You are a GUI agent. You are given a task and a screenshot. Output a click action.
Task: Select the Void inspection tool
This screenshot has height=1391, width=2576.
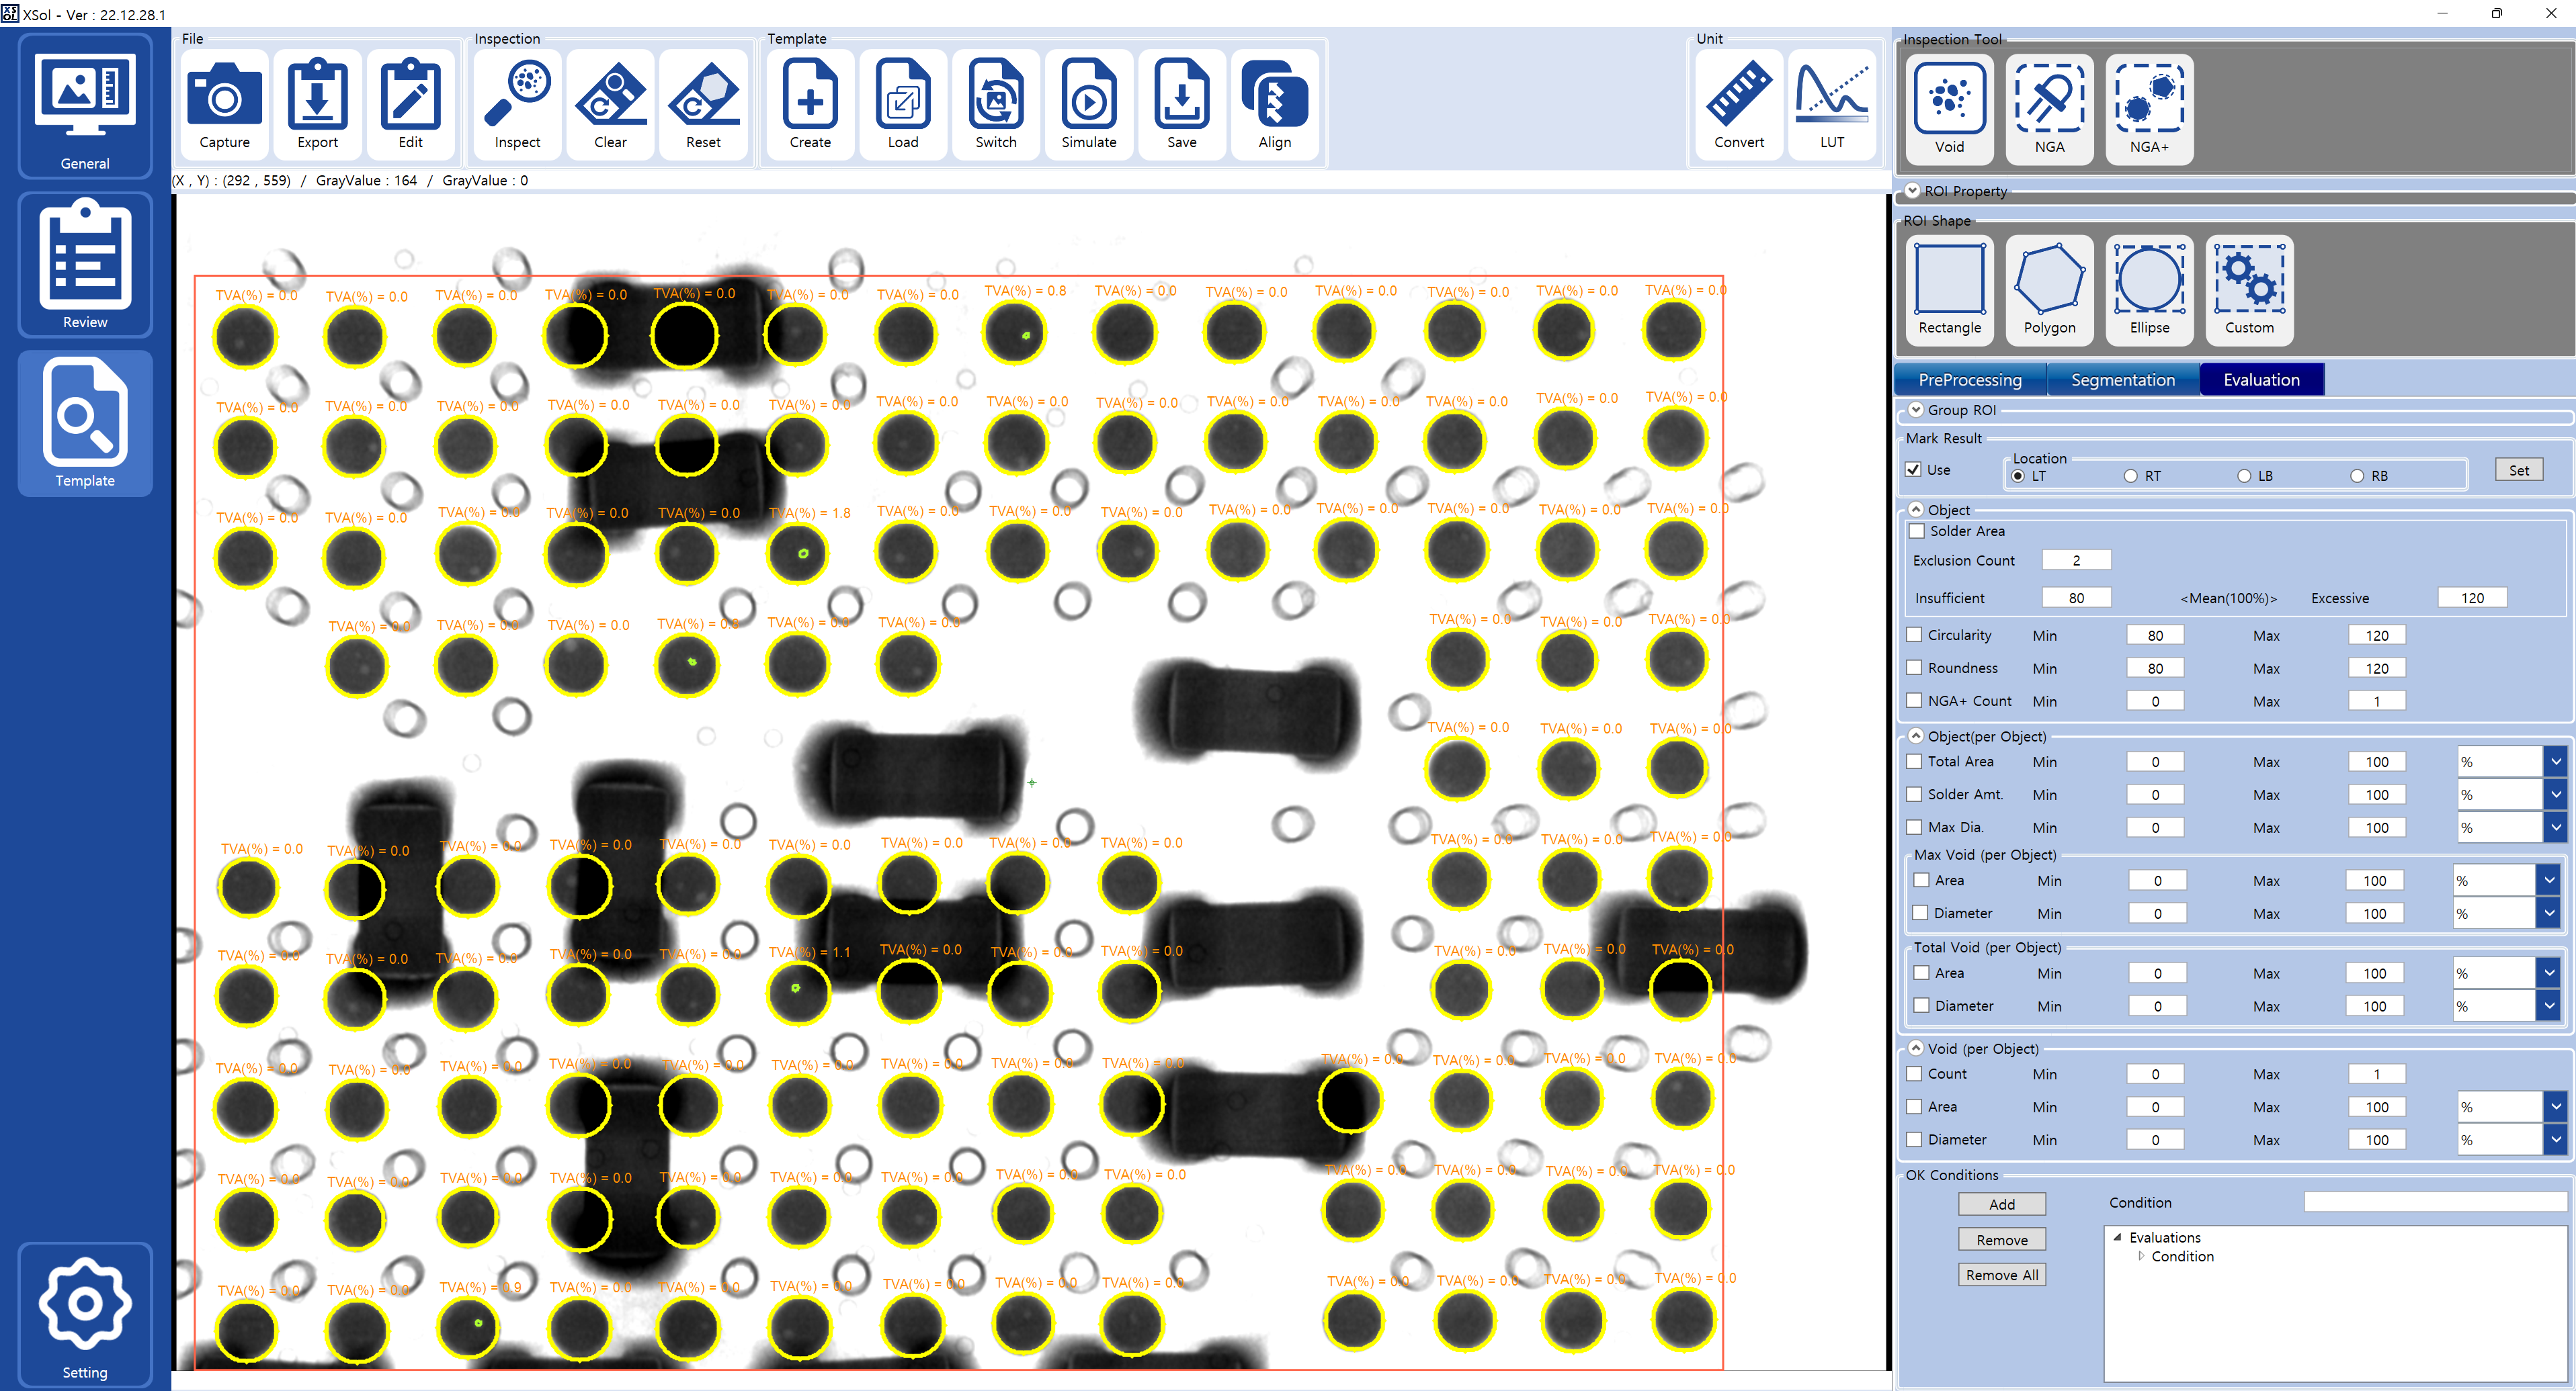(1949, 100)
